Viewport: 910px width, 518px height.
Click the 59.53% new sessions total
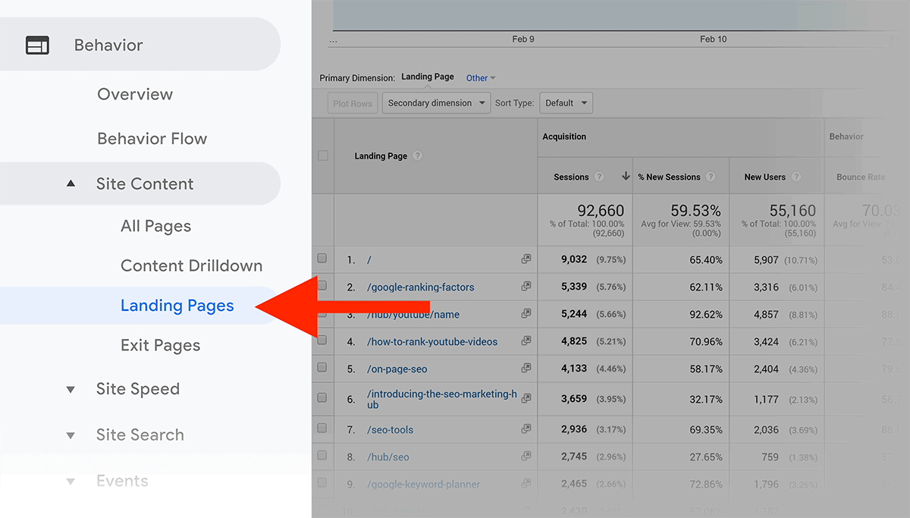tap(695, 211)
